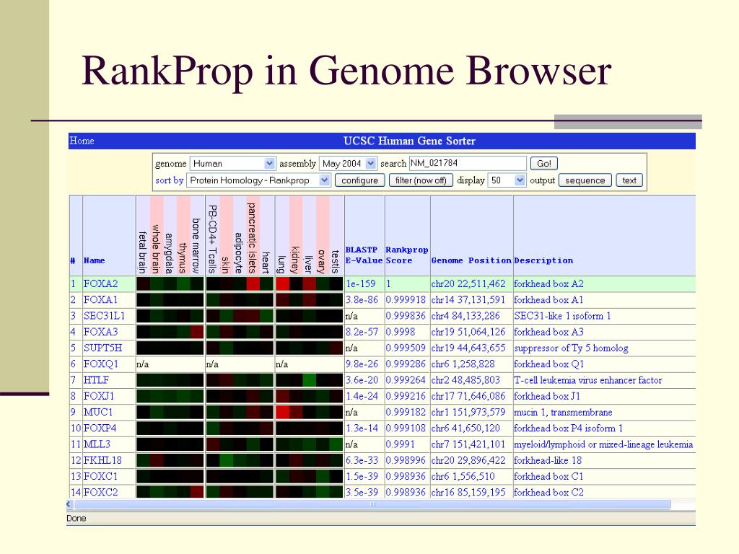The height and width of the screenshot is (554, 739).
Task: Click the search field containing NM_021784
Action: click(x=468, y=163)
